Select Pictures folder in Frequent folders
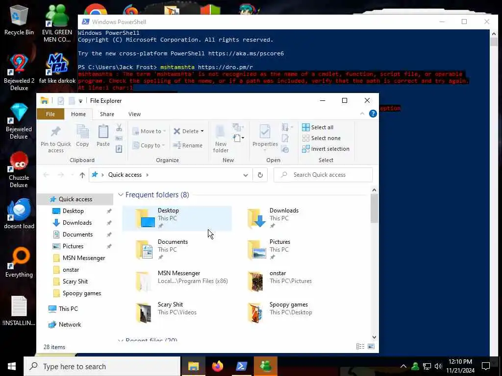 pos(288,250)
